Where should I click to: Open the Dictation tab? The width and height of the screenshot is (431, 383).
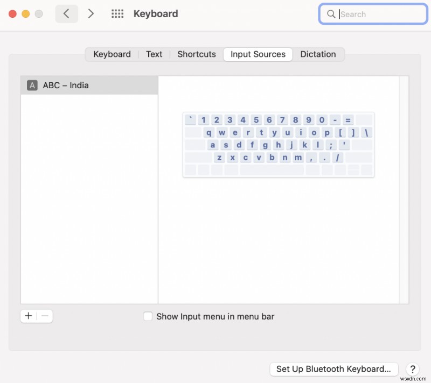pos(318,54)
